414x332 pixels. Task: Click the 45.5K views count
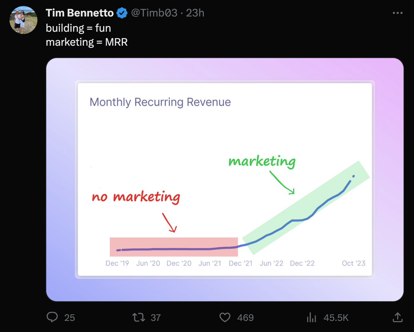click(336, 318)
